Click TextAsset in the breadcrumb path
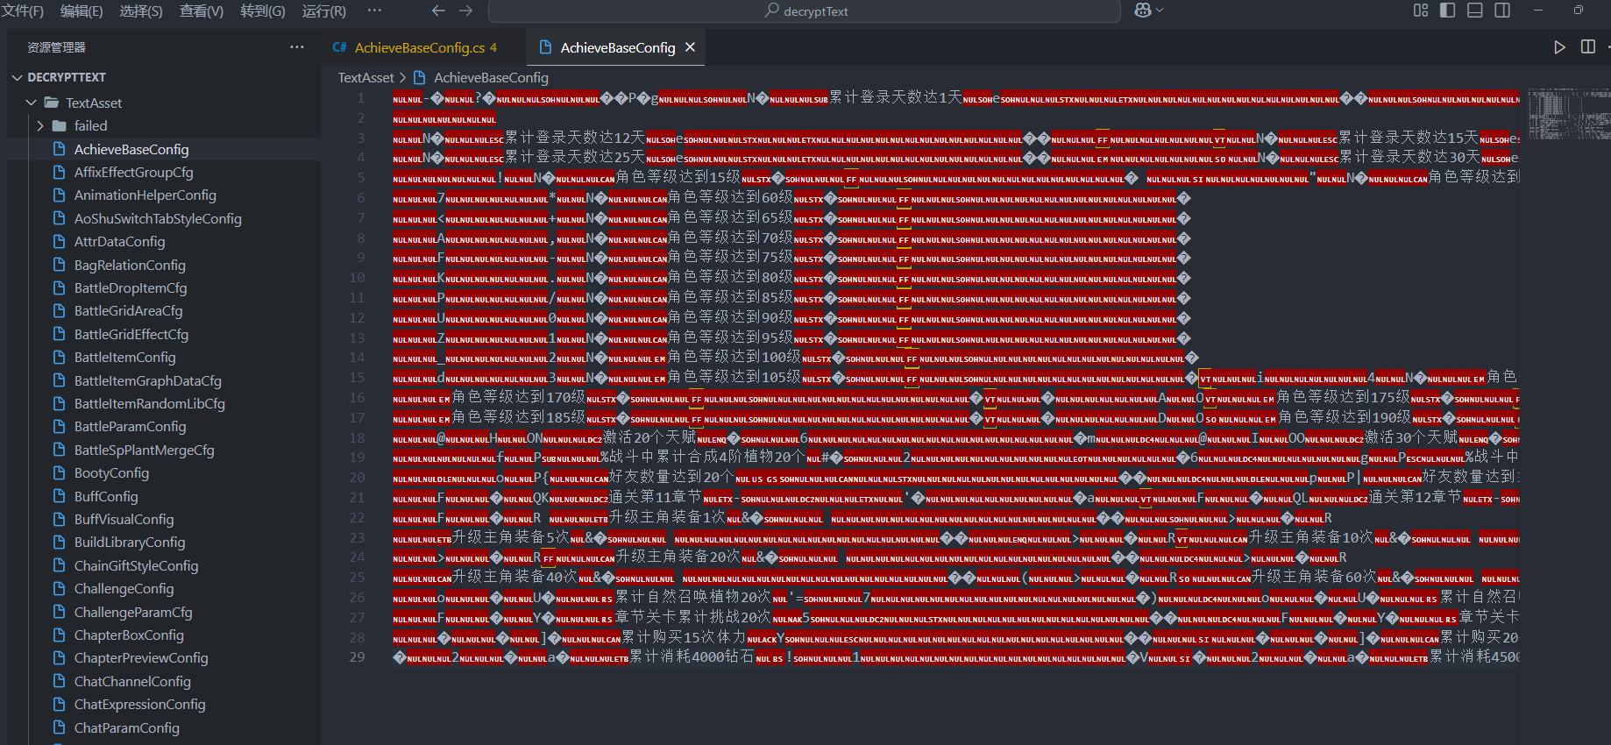1611x745 pixels. (x=365, y=78)
